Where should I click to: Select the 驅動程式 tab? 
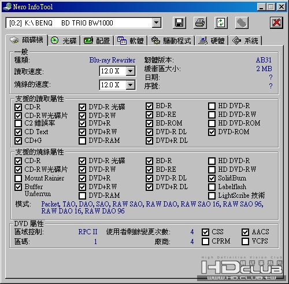tap(171, 40)
